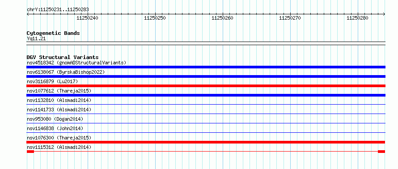Click ruler position 11250270
398x169 pixels.
pos(290,18)
